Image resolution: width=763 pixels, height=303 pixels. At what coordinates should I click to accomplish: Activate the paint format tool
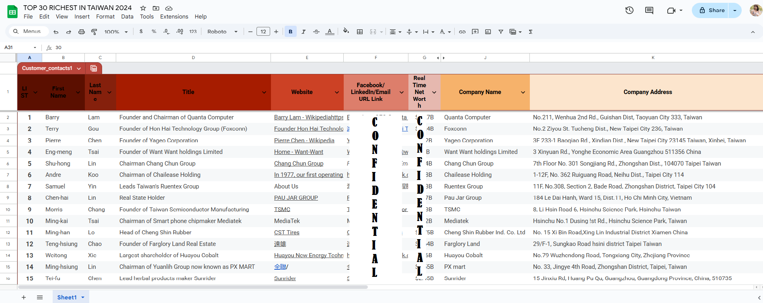click(x=94, y=32)
